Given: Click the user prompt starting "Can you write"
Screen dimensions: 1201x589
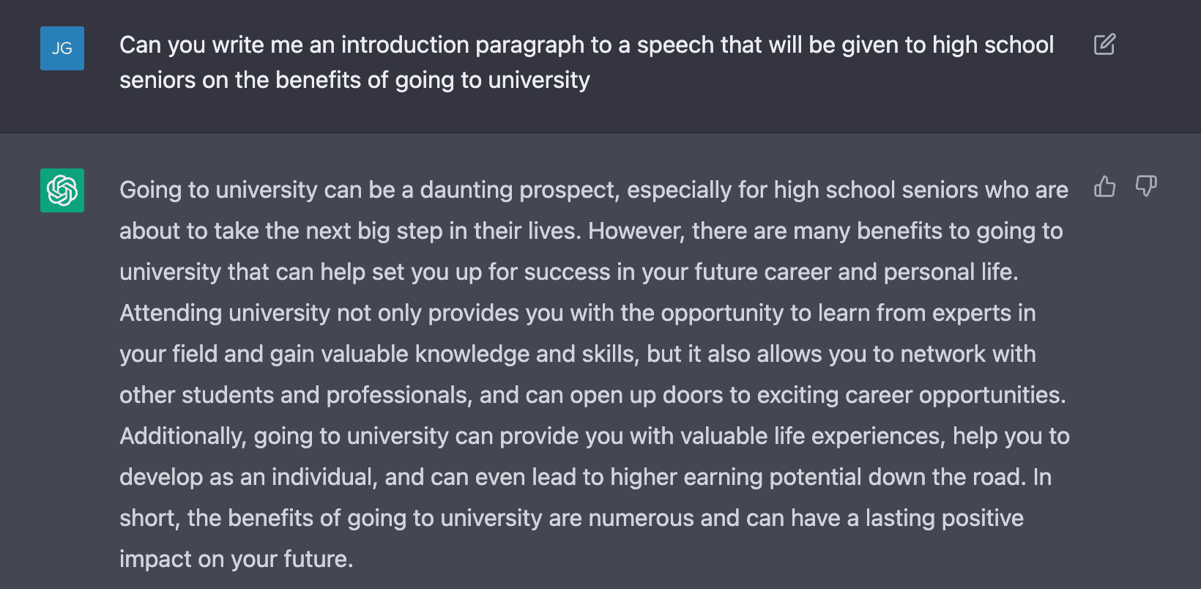Looking at the screenshot, I should [x=586, y=45].
